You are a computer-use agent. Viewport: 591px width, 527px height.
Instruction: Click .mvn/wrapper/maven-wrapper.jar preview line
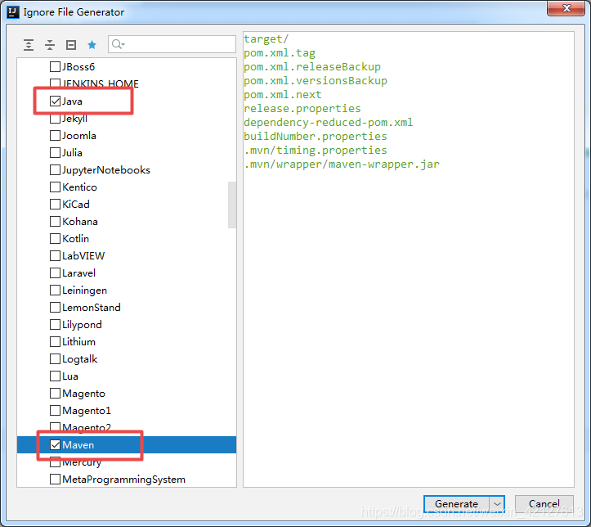click(x=342, y=164)
